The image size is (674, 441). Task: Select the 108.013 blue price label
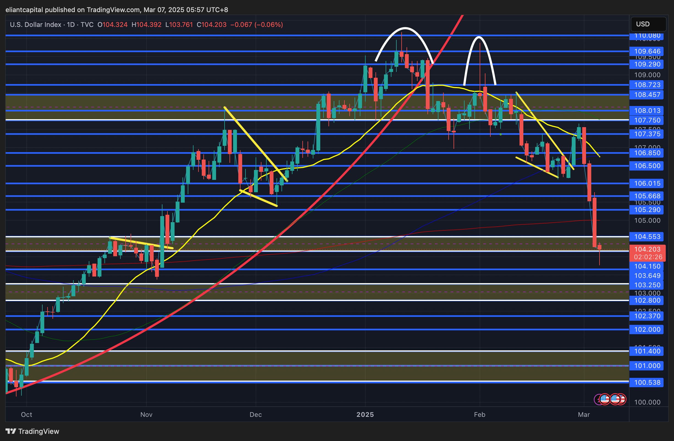[x=647, y=111]
